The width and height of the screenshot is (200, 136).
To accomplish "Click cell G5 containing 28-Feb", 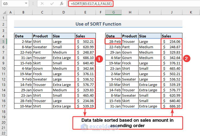I will 113,41.
